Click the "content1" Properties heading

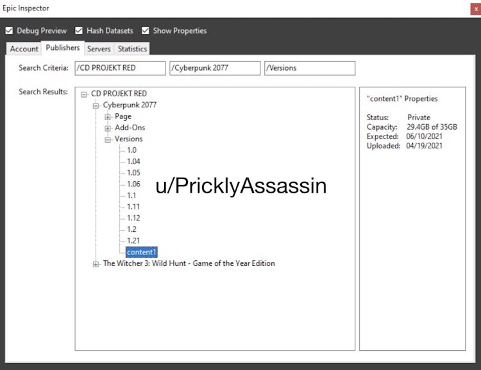point(402,99)
